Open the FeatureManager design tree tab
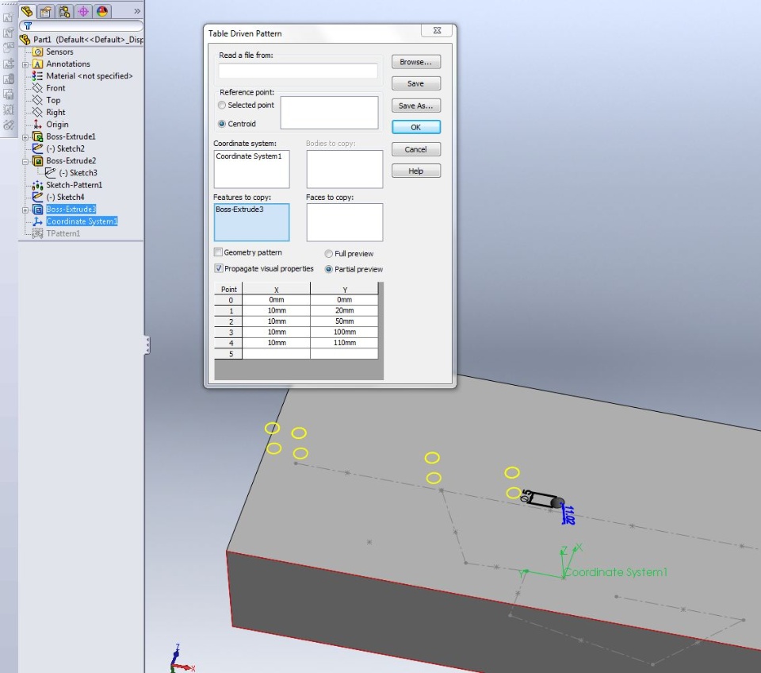Screen dimensions: 761x673 (x=27, y=11)
